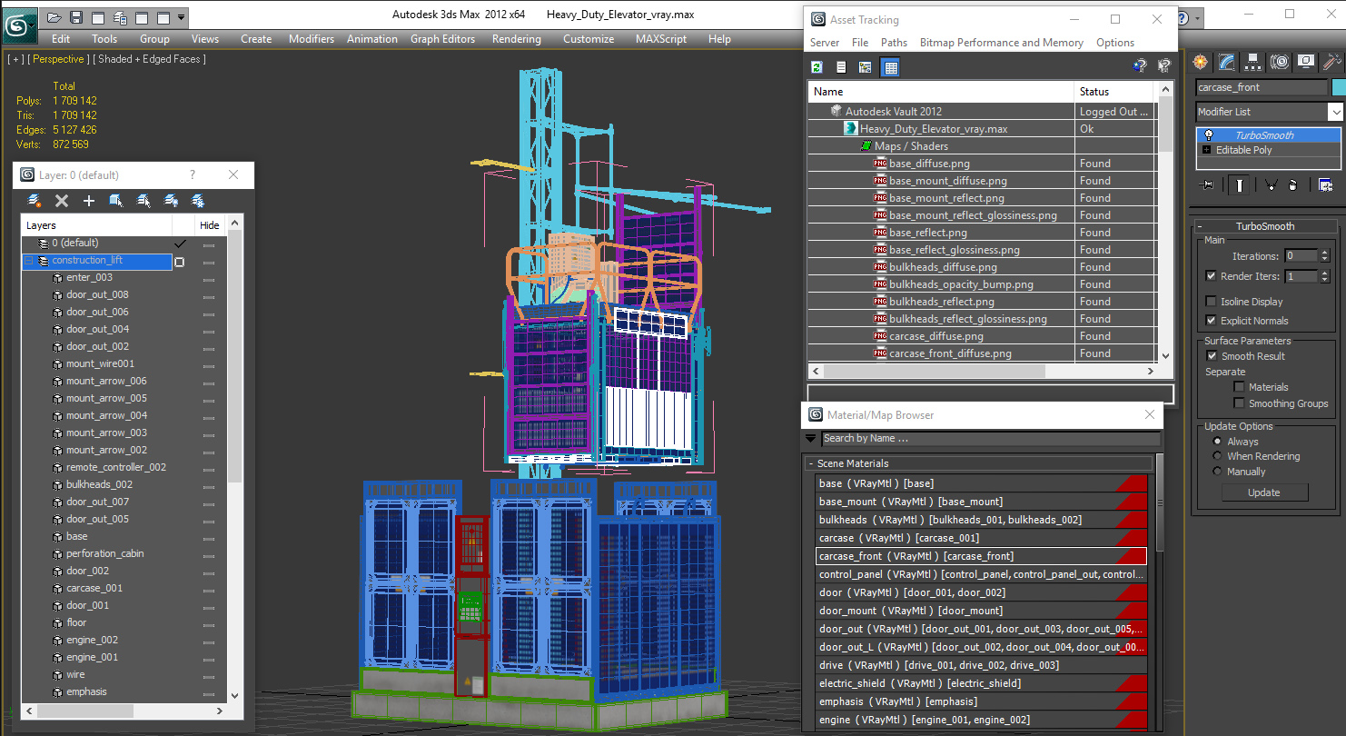Viewport: 1346px width, 736px height.
Task: Click Remove Modifier trash icon below stack
Action: (x=1292, y=184)
